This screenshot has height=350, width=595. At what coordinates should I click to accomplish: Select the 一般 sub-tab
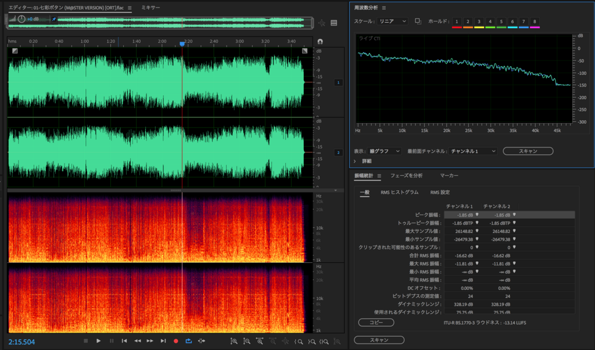point(365,192)
